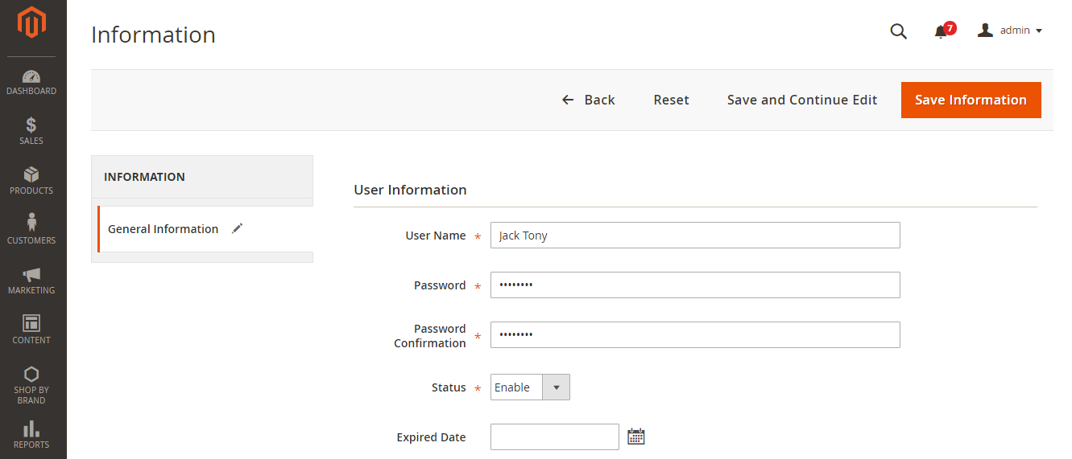
Task: Open the Content menu in sidebar
Action: coord(31,330)
